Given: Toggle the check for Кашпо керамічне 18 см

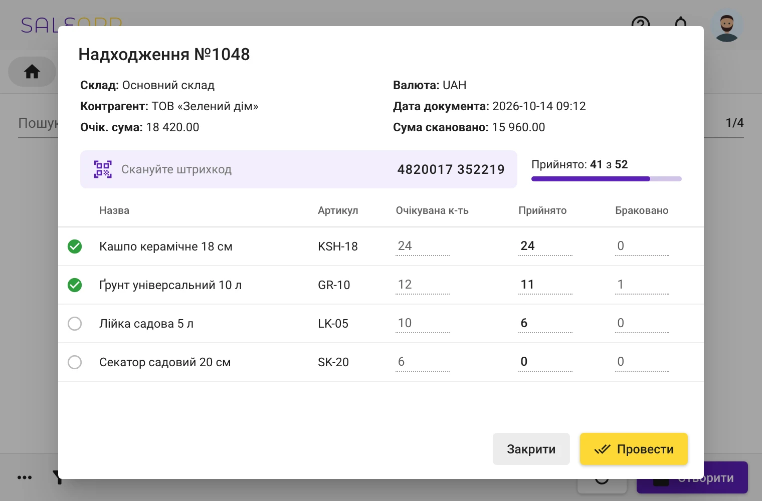Looking at the screenshot, I should [x=75, y=246].
